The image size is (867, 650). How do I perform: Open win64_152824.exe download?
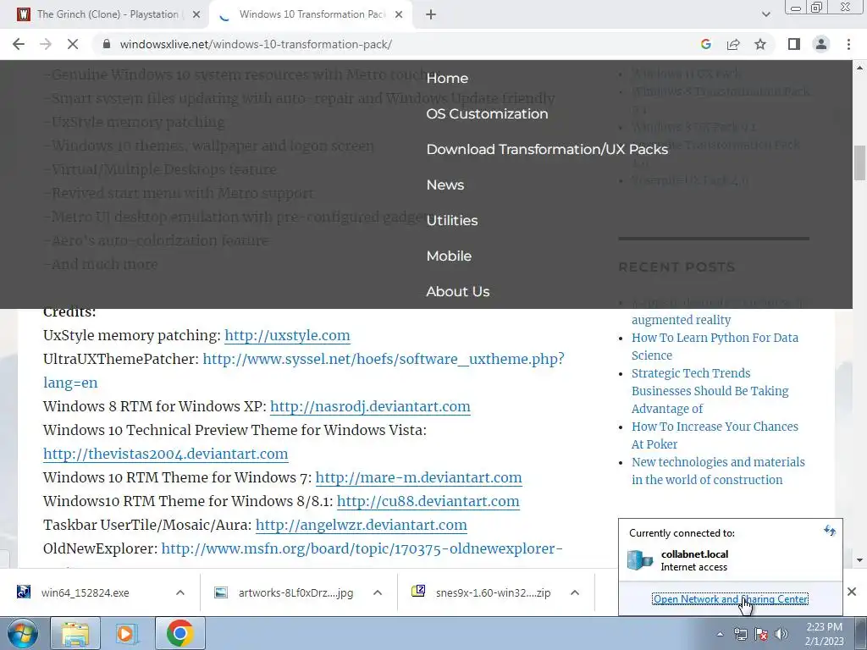tap(86, 592)
